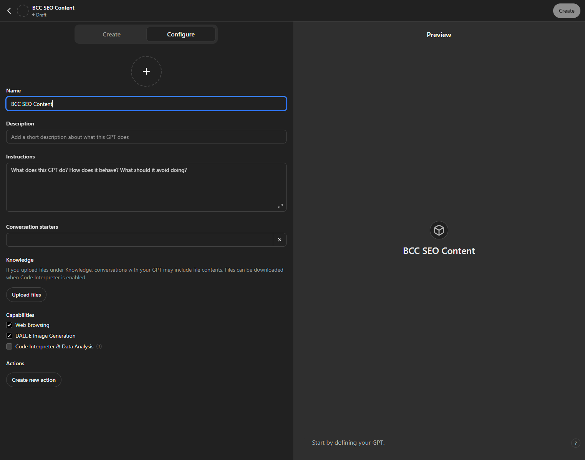Remove the conversation starter with X
This screenshot has width=585, height=460.
click(x=280, y=240)
